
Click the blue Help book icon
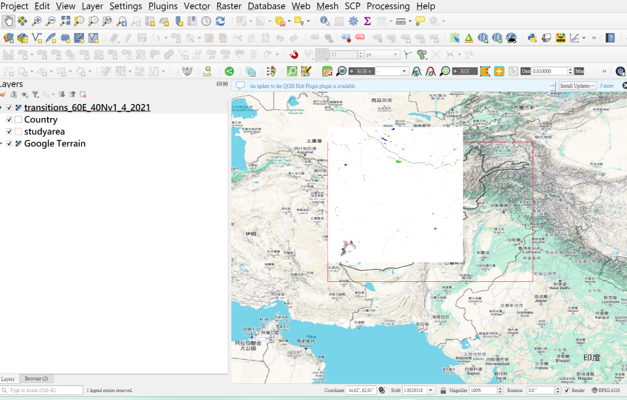(x=610, y=38)
